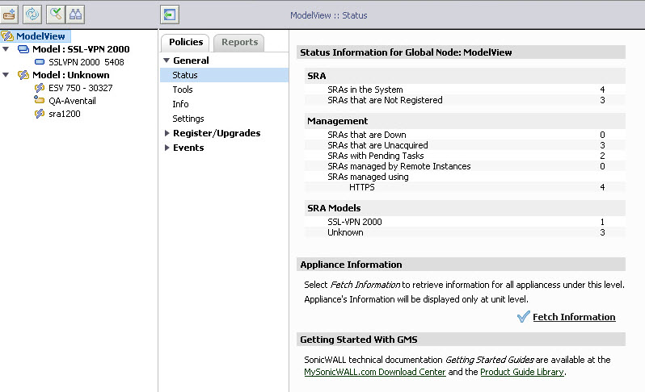Open the Tools menu item
The width and height of the screenshot is (645, 392).
tap(183, 90)
